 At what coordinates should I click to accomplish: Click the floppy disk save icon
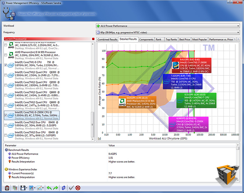coord(23,188)
